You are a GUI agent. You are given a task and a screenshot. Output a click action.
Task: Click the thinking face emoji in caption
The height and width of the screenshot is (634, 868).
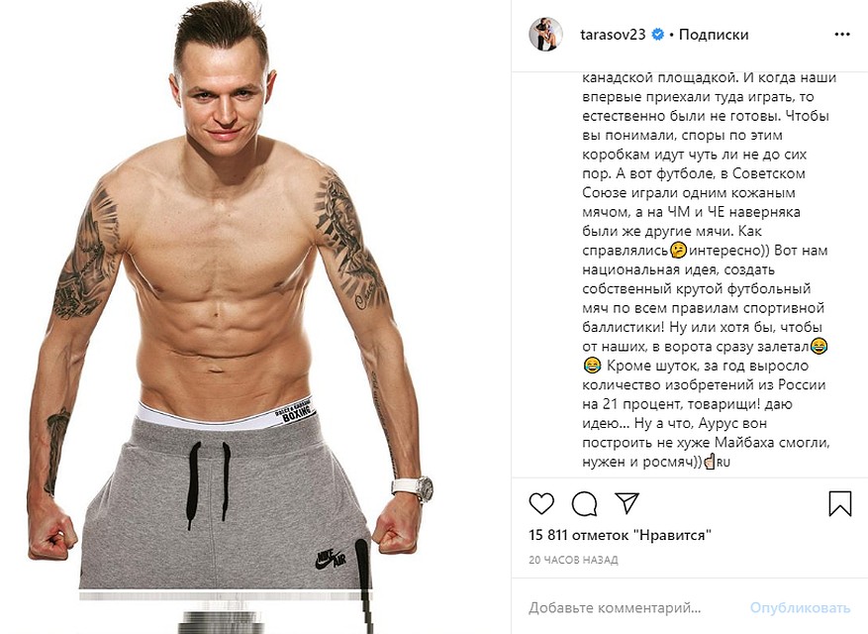(x=678, y=251)
